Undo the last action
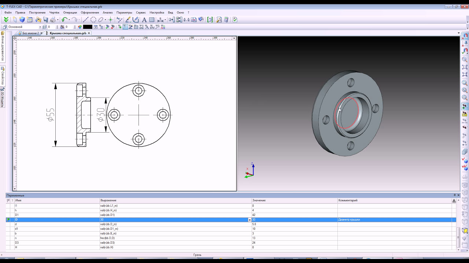This screenshot has height=263, width=469. tap(64, 20)
